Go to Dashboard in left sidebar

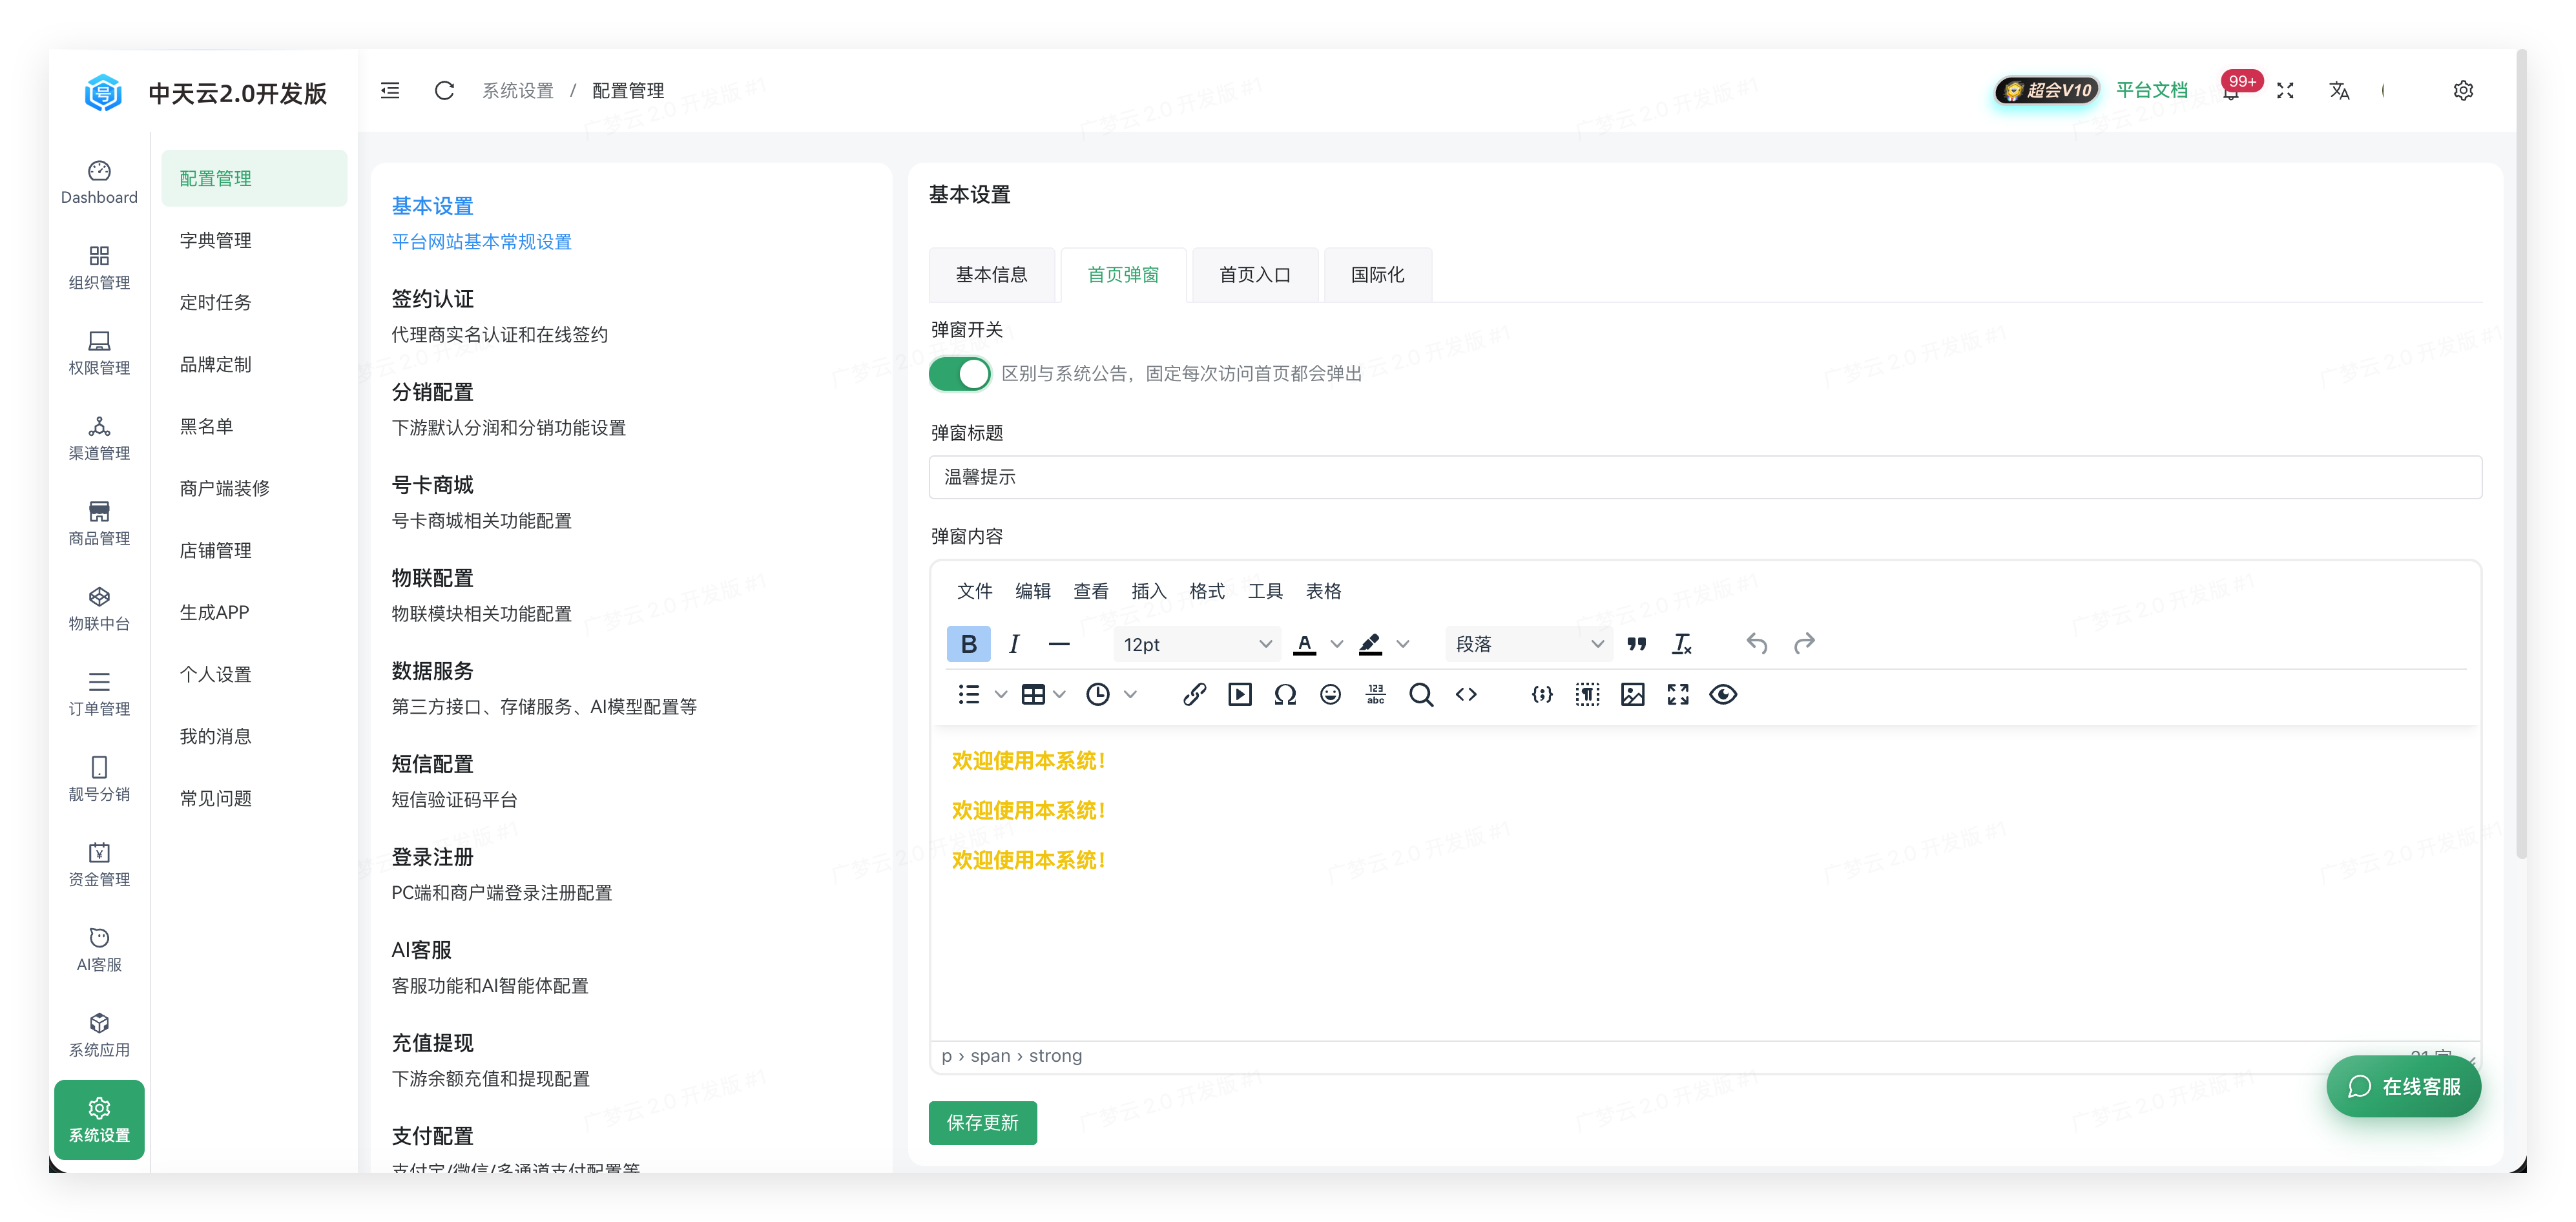99,182
